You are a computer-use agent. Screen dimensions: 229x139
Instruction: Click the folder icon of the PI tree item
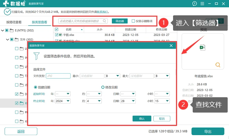22,112
